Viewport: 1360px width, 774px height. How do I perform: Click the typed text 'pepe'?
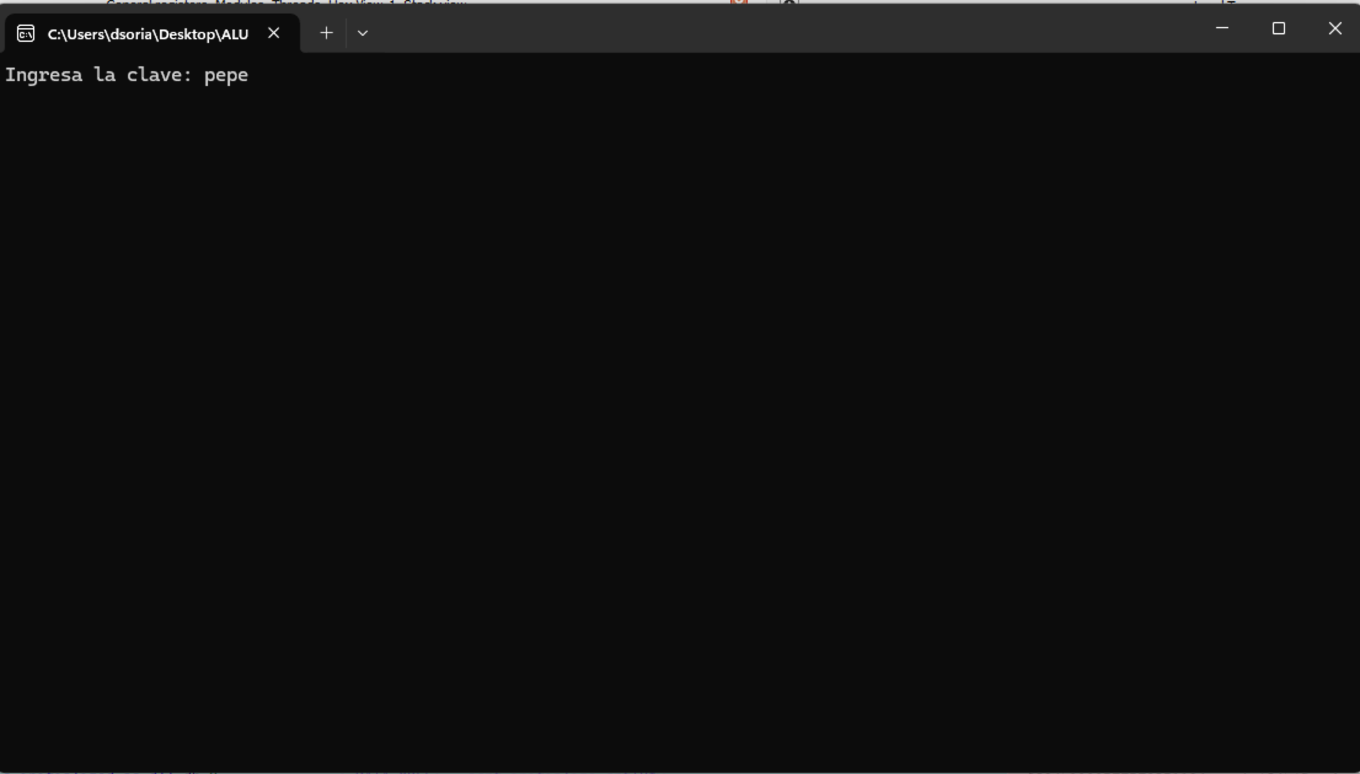[226, 75]
